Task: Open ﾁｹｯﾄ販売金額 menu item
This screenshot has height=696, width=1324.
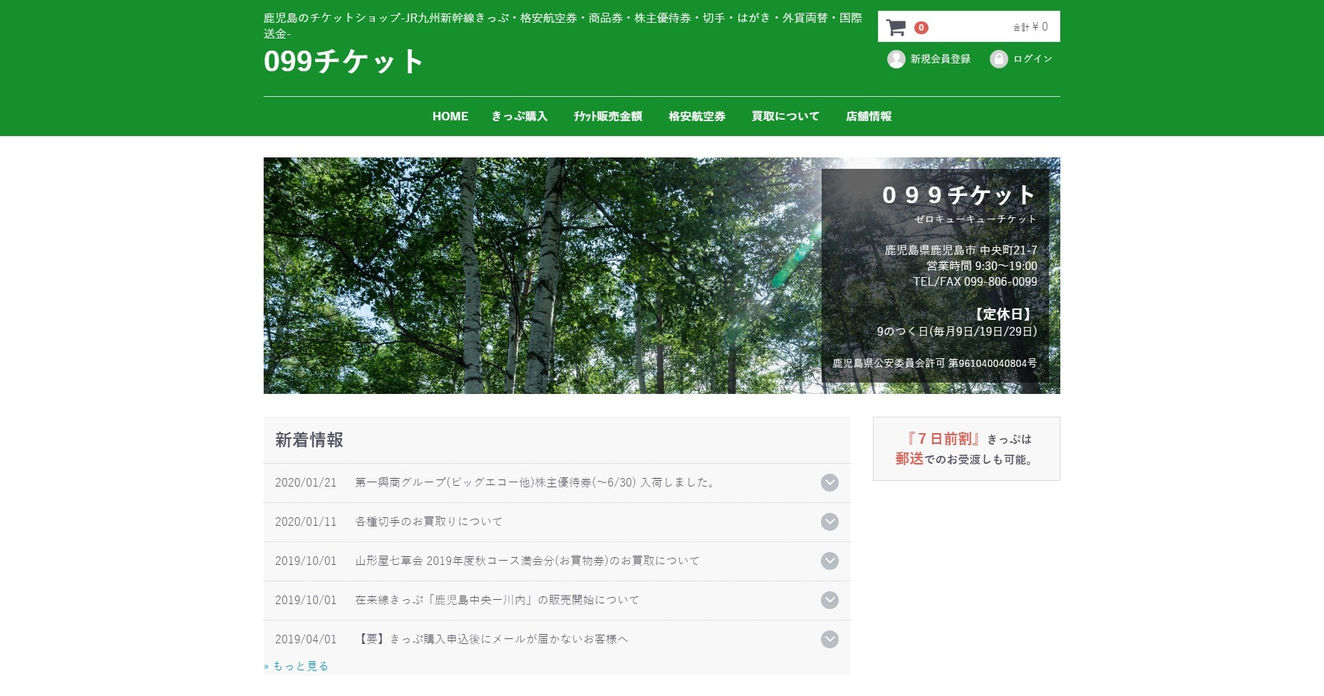Action: point(608,116)
